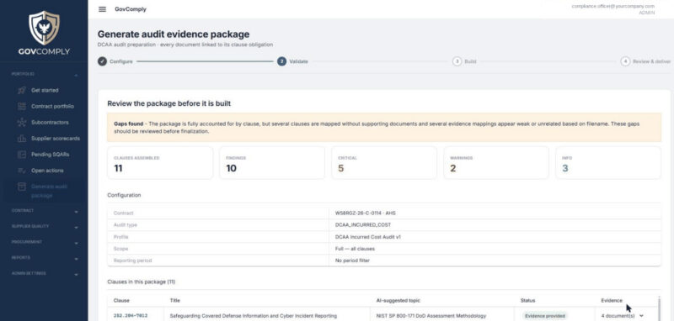Expand the Supplier Quality sidebar section
Viewport: 674px width, 321px height.
point(44,226)
